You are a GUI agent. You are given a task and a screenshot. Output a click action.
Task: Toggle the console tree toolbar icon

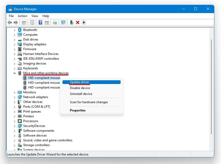tap(24, 22)
